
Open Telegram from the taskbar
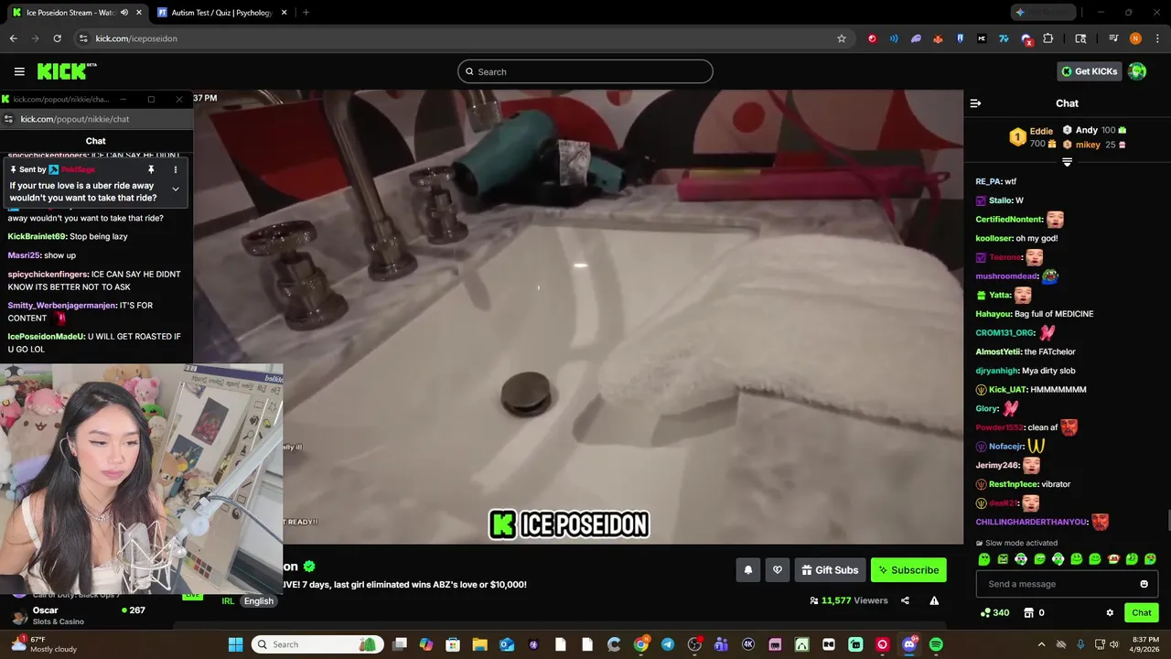tap(668, 644)
